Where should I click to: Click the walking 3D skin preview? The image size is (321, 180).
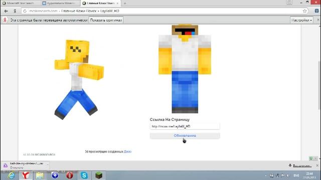click(x=79, y=79)
